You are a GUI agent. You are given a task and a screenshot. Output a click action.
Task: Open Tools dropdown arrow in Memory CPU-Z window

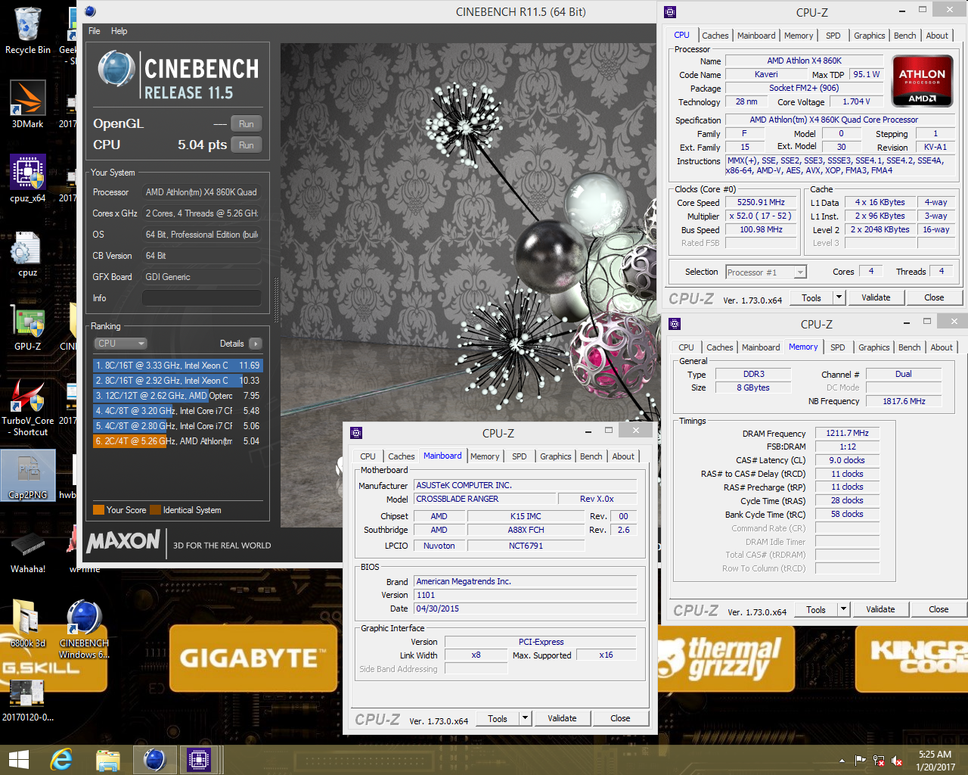pyautogui.click(x=843, y=610)
